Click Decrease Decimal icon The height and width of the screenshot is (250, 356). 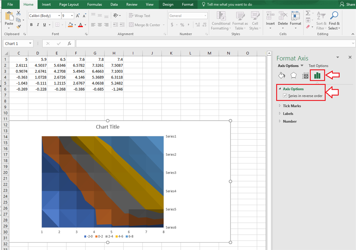(x=204, y=25)
